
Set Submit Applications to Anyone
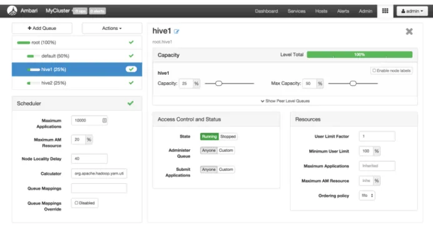tap(209, 170)
